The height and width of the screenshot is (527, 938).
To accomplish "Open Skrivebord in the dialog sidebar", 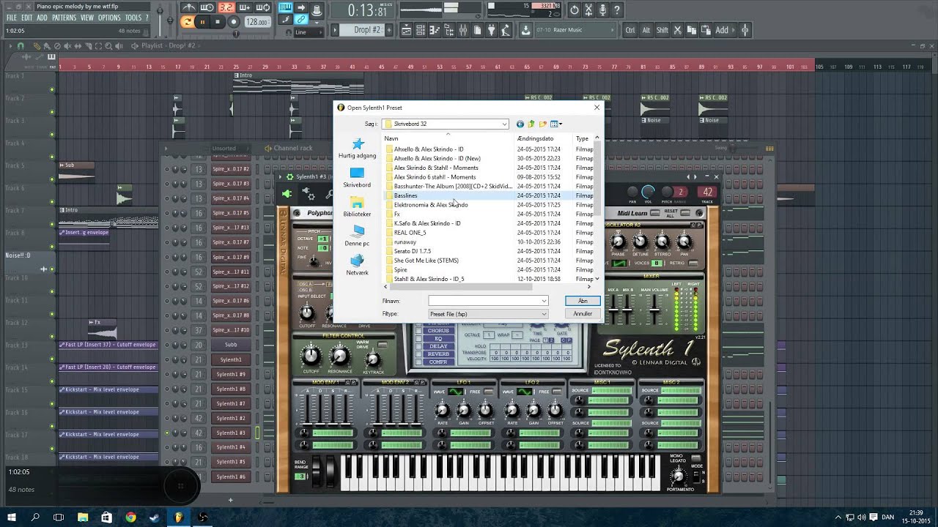I will [357, 178].
